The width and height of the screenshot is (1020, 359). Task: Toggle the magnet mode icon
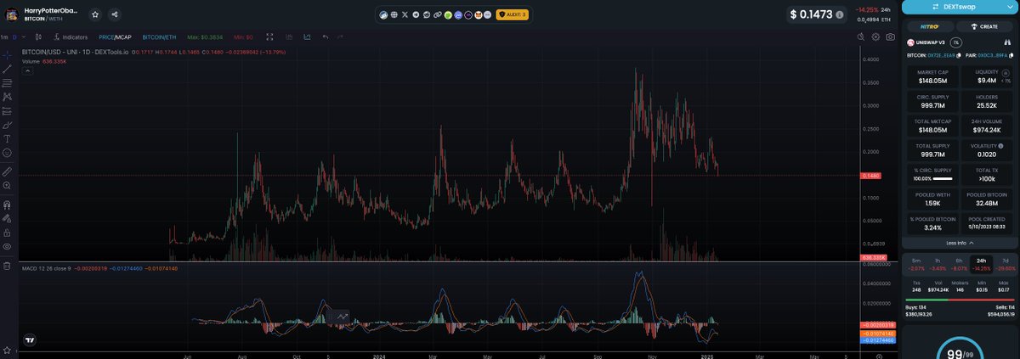(x=7, y=205)
